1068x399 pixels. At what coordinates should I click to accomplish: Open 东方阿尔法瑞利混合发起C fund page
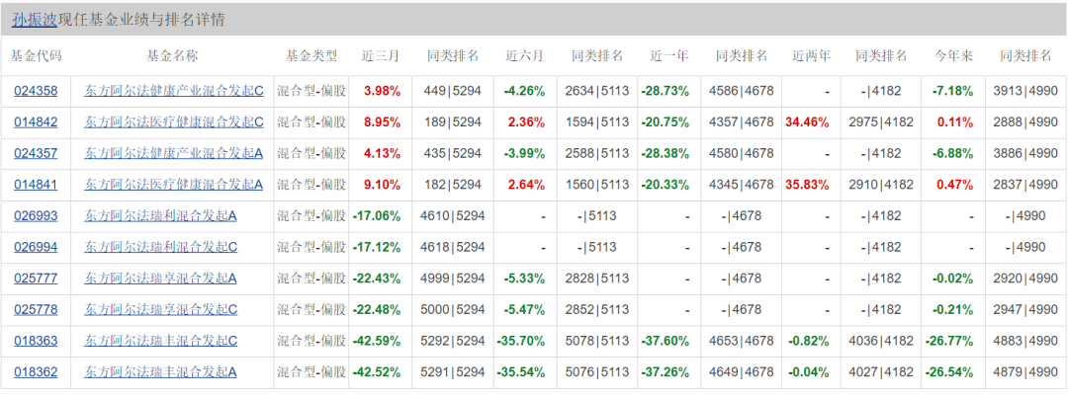pos(161,247)
